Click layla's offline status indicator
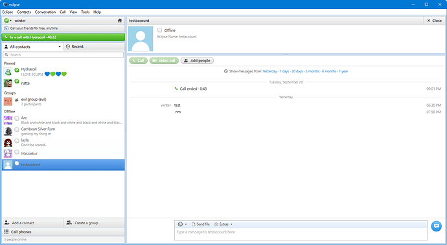The image size is (447, 245). 17,140
